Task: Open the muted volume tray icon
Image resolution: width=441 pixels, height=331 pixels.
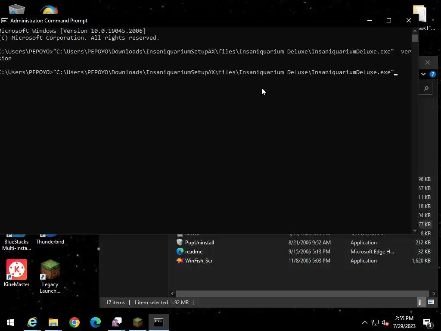Action: coord(385,322)
